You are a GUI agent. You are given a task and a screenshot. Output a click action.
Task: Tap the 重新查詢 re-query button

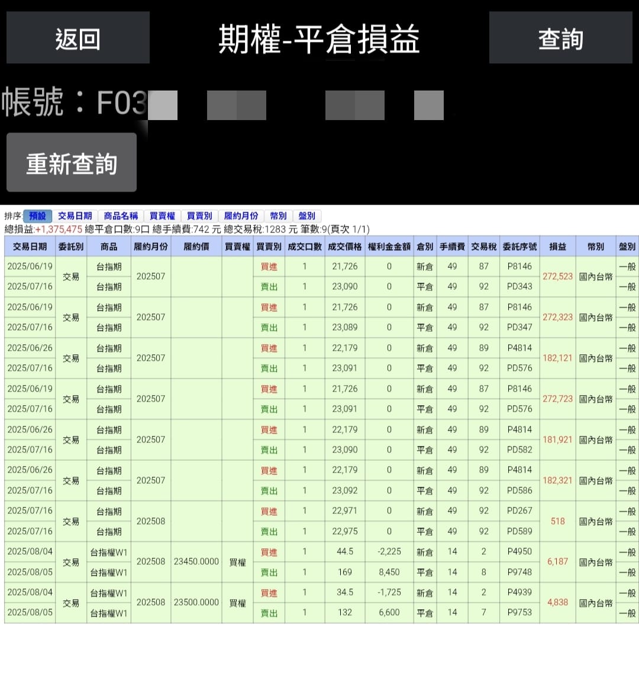click(72, 162)
